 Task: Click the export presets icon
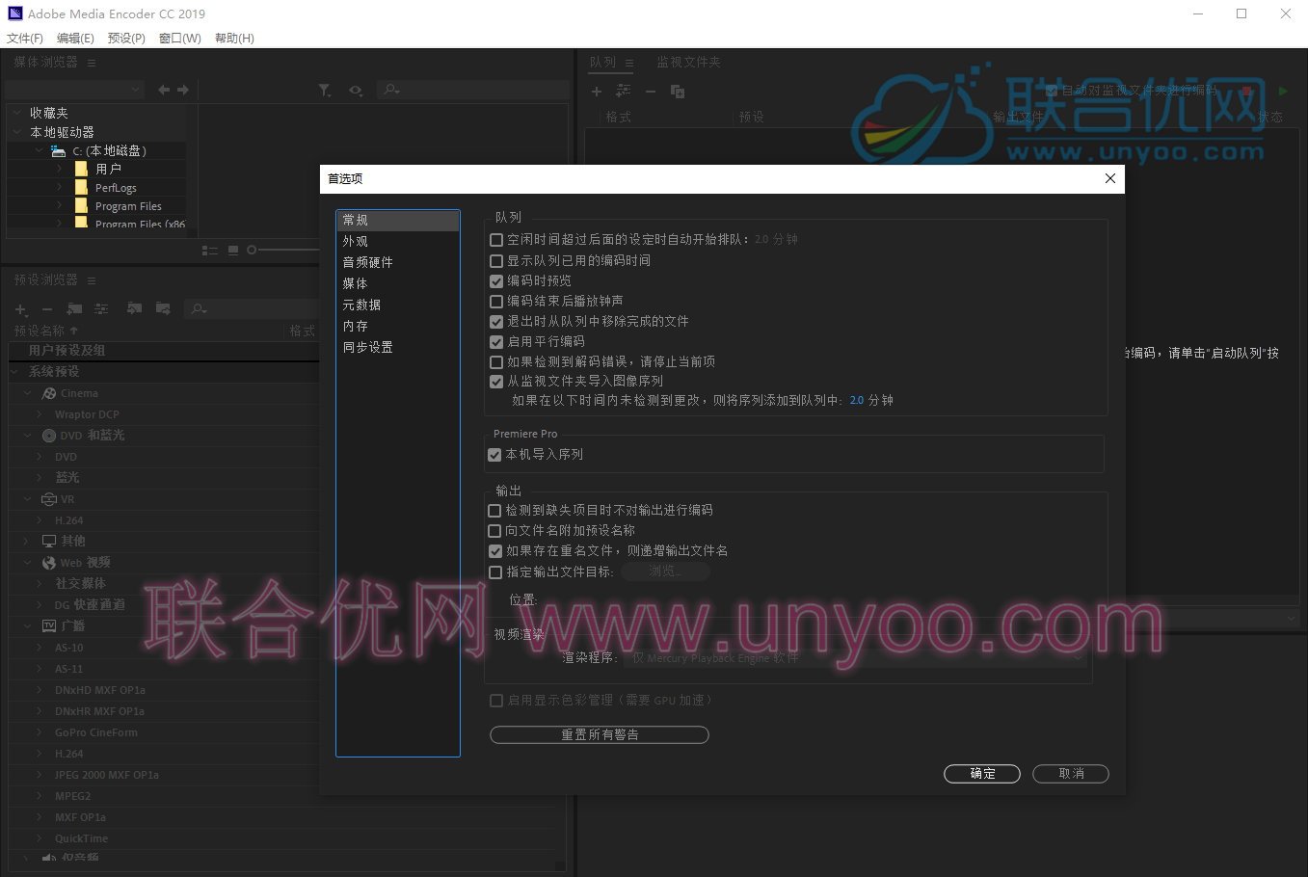coord(163,309)
